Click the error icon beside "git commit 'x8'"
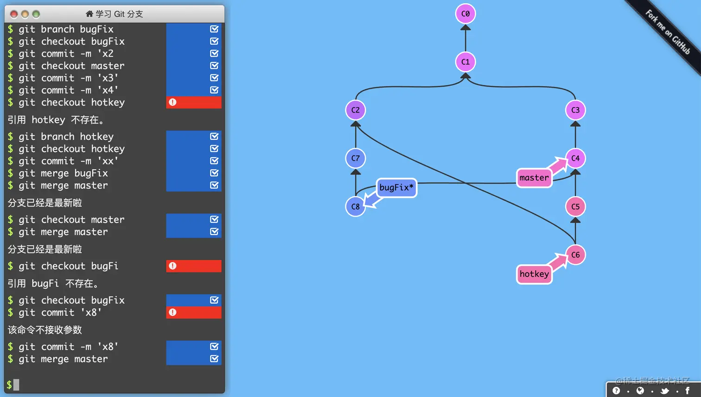This screenshot has height=397, width=701. point(172,312)
